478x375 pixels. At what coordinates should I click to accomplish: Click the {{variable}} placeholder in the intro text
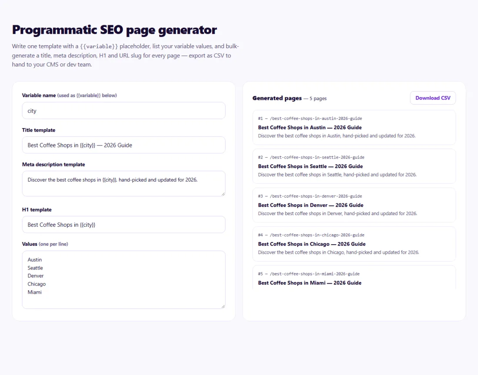(x=99, y=46)
